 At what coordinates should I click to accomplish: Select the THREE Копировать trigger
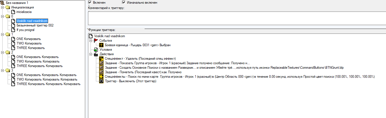coord(31,48)
